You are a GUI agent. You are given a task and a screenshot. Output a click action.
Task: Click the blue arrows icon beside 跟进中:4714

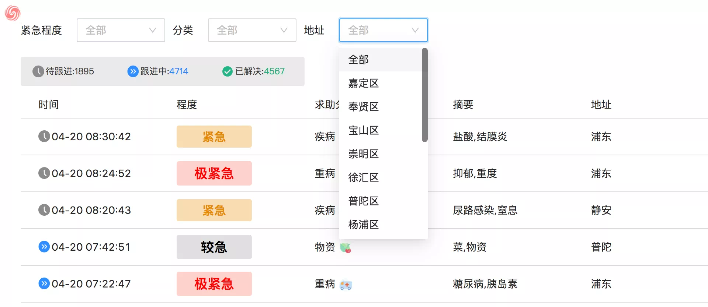click(133, 71)
